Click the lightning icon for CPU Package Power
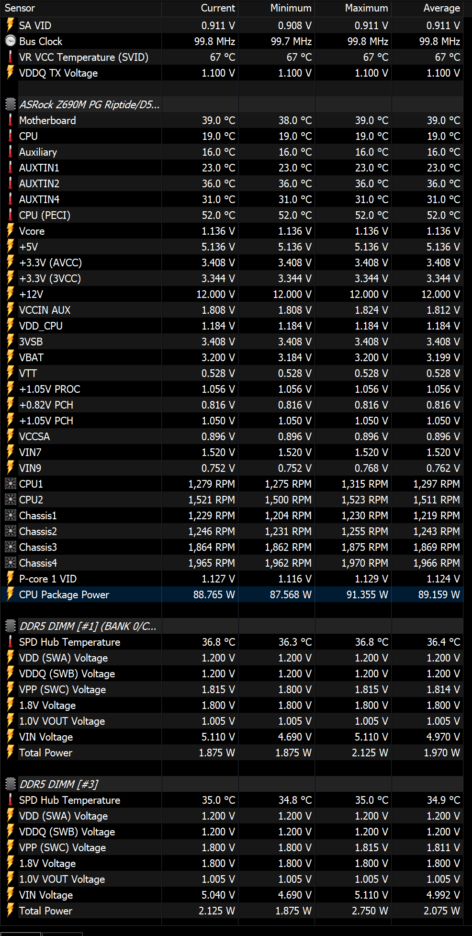The image size is (472, 936). click(x=10, y=594)
